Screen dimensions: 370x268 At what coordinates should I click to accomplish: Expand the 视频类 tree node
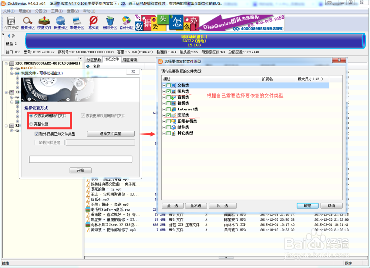(164, 104)
